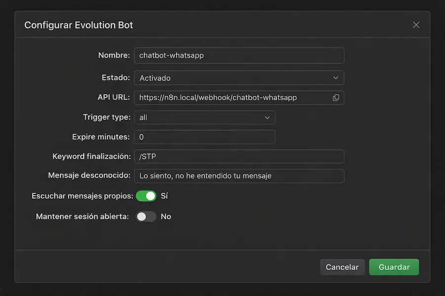Click the Mensaje desconocido field
This screenshot has width=445, height=296.
[239, 176]
